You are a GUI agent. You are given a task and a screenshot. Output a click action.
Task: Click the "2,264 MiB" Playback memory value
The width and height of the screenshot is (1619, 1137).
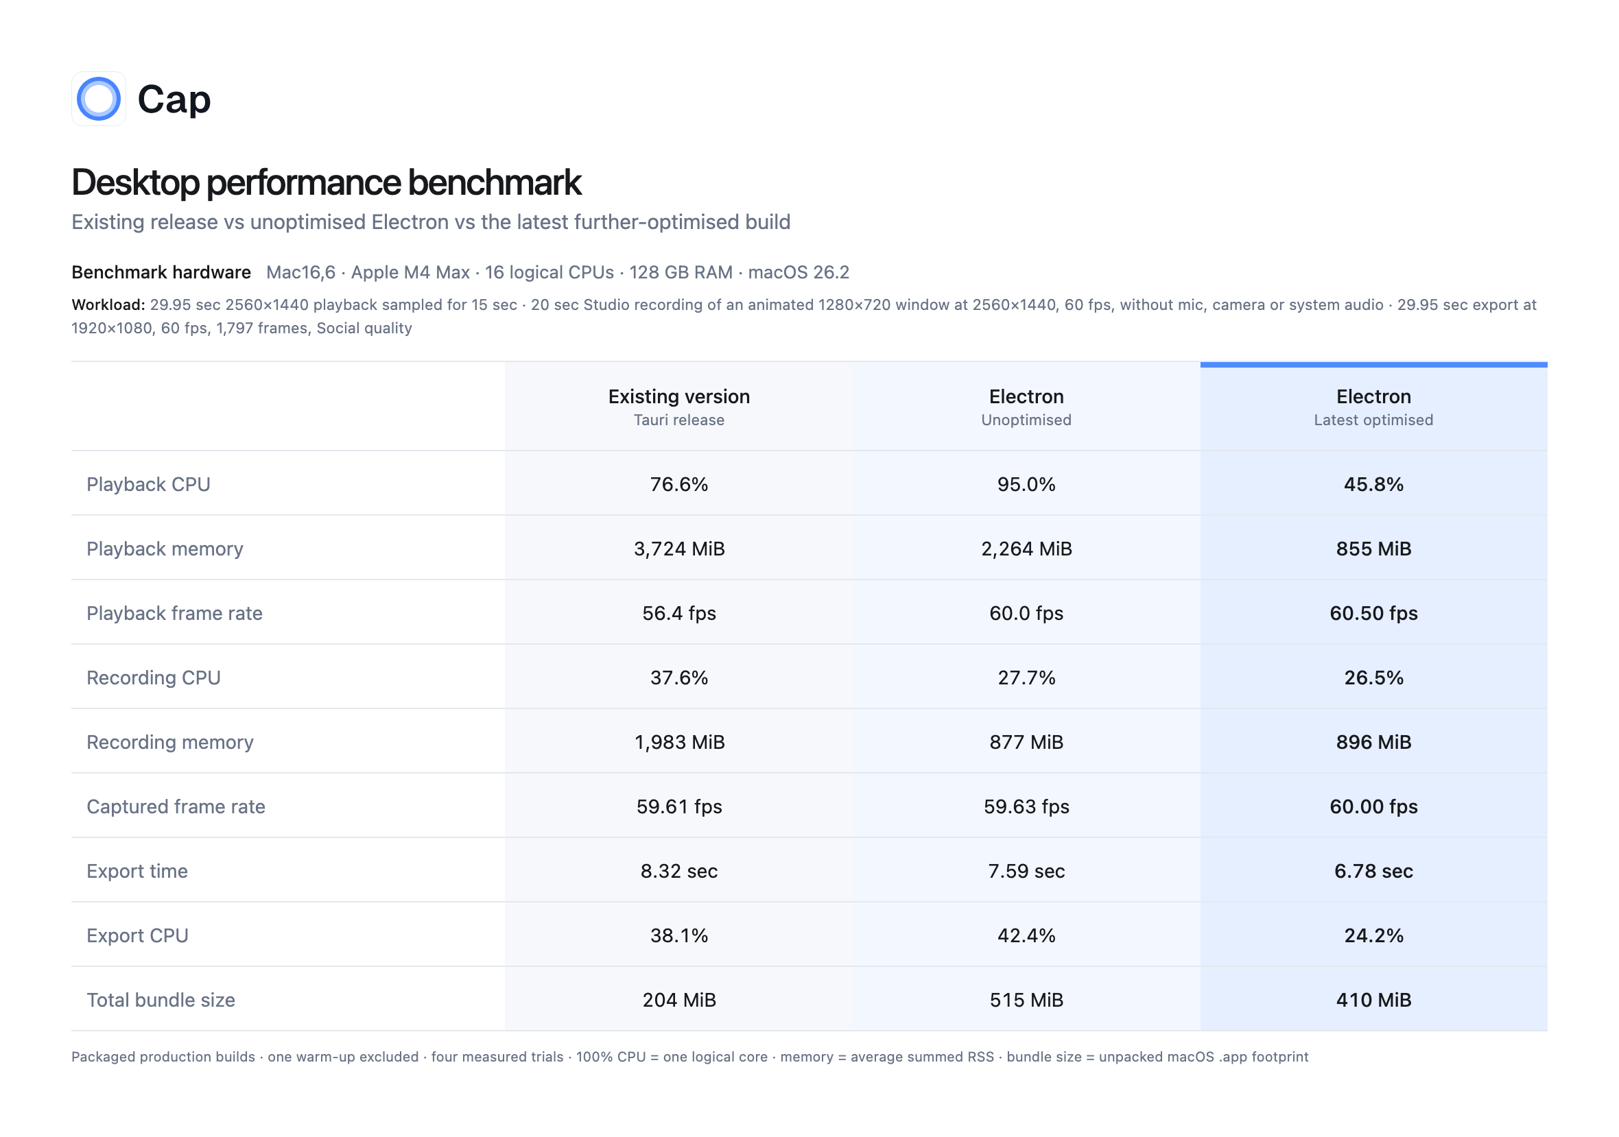pos(1026,549)
